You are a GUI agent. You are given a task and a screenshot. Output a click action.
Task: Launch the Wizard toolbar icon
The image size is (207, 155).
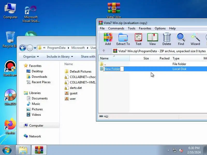pos(195,39)
